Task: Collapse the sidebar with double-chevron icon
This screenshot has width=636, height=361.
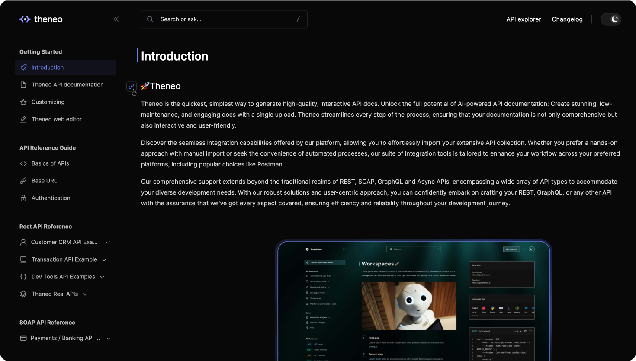Action: pos(116,19)
